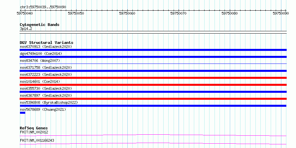
Task: Select the DGV Structural Variants track title
Action: coord(47,43)
